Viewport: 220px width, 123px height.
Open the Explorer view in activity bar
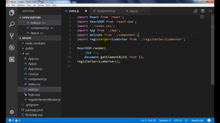tap(12, 13)
